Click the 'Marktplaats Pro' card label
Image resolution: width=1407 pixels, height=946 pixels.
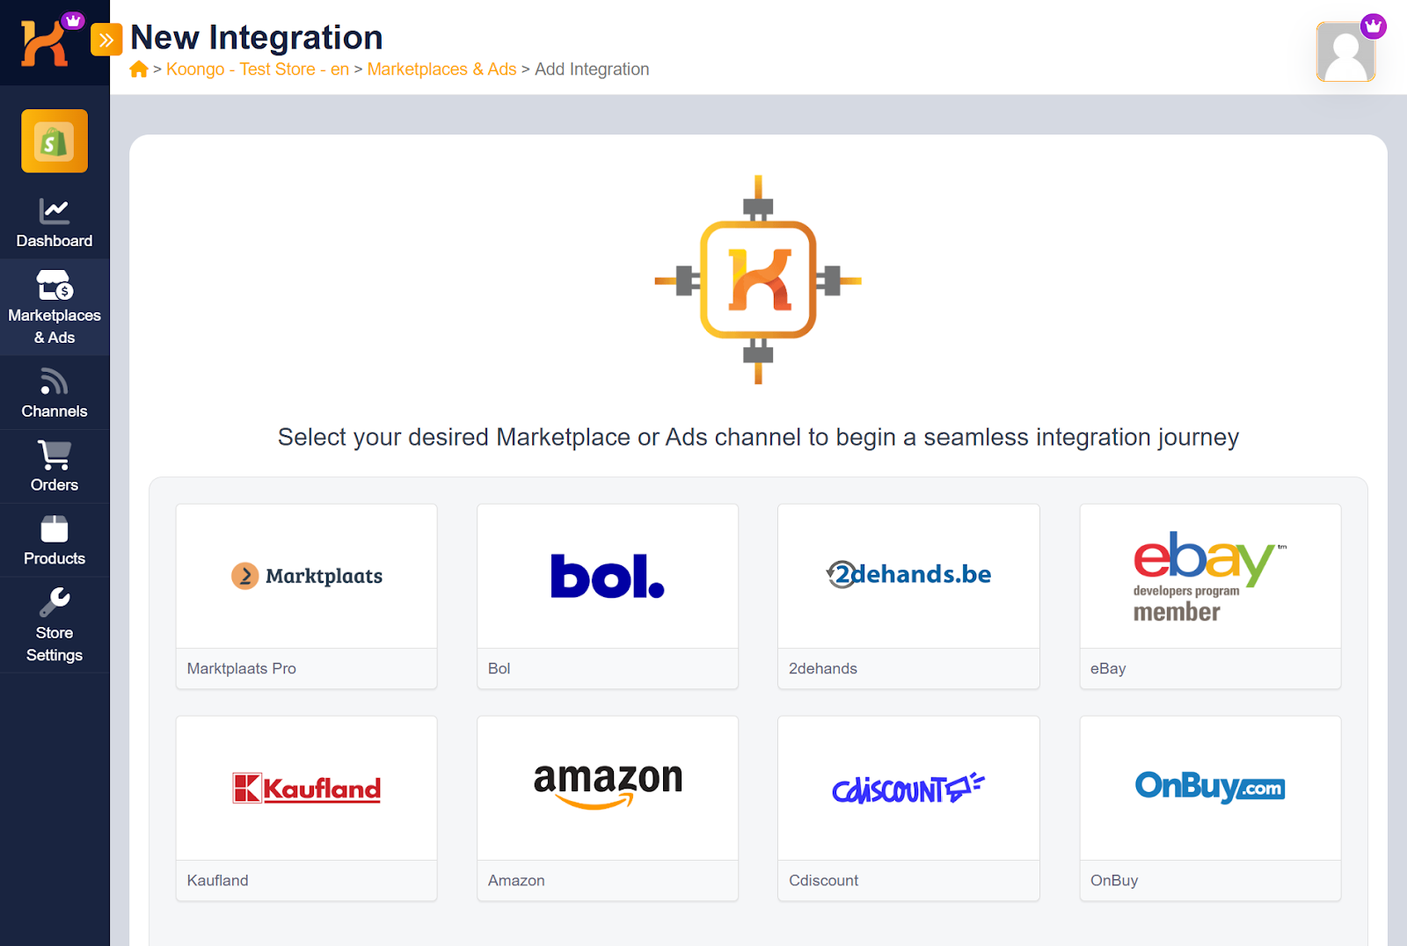pos(241,668)
